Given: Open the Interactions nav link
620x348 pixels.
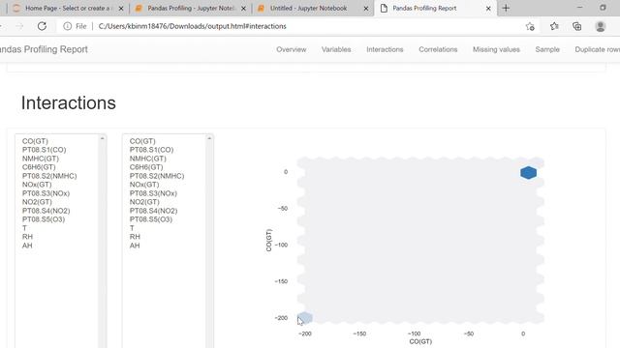Looking at the screenshot, I should tap(385, 49).
